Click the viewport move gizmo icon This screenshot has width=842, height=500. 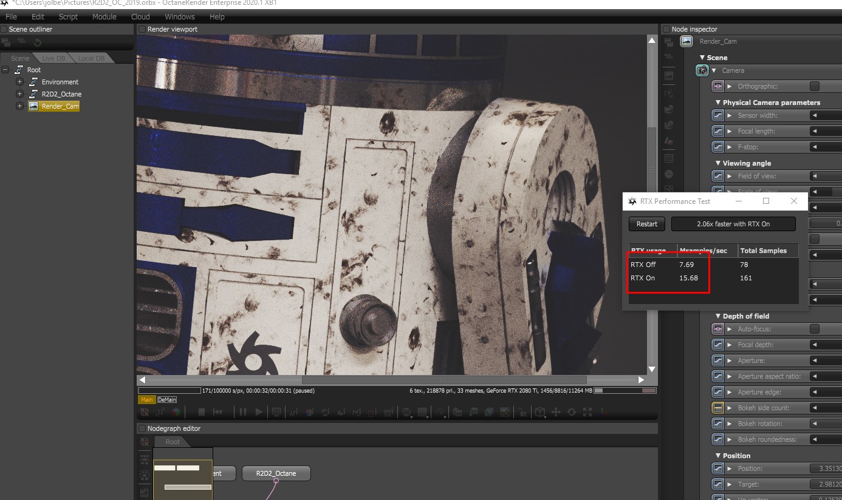[555, 412]
